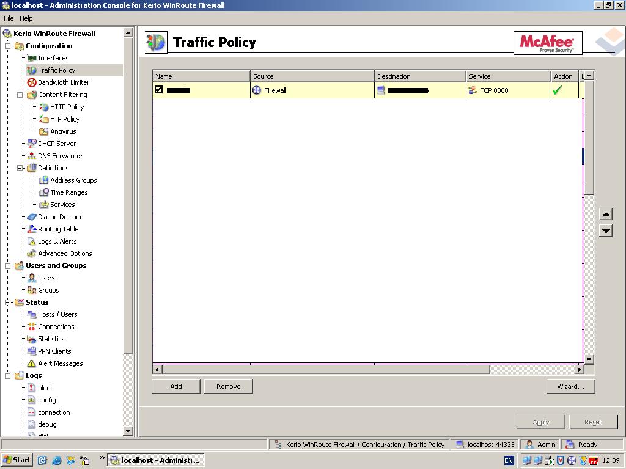Screen dimensions: 626x469
Task: Click the Service column header
Action: click(508, 76)
